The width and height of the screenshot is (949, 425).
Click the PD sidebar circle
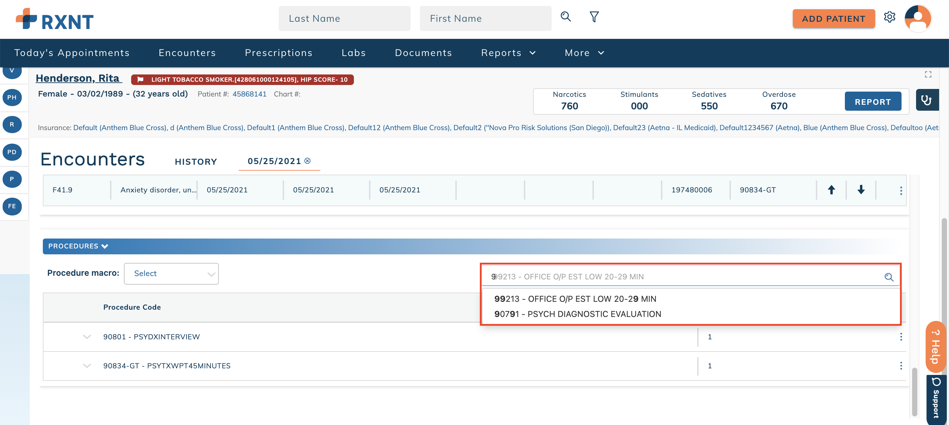12,152
